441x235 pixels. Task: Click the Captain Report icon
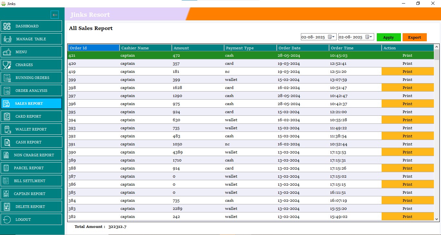pos(6,194)
